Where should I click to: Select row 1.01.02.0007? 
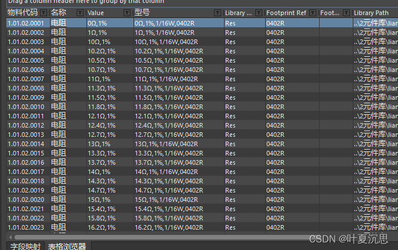point(202,79)
